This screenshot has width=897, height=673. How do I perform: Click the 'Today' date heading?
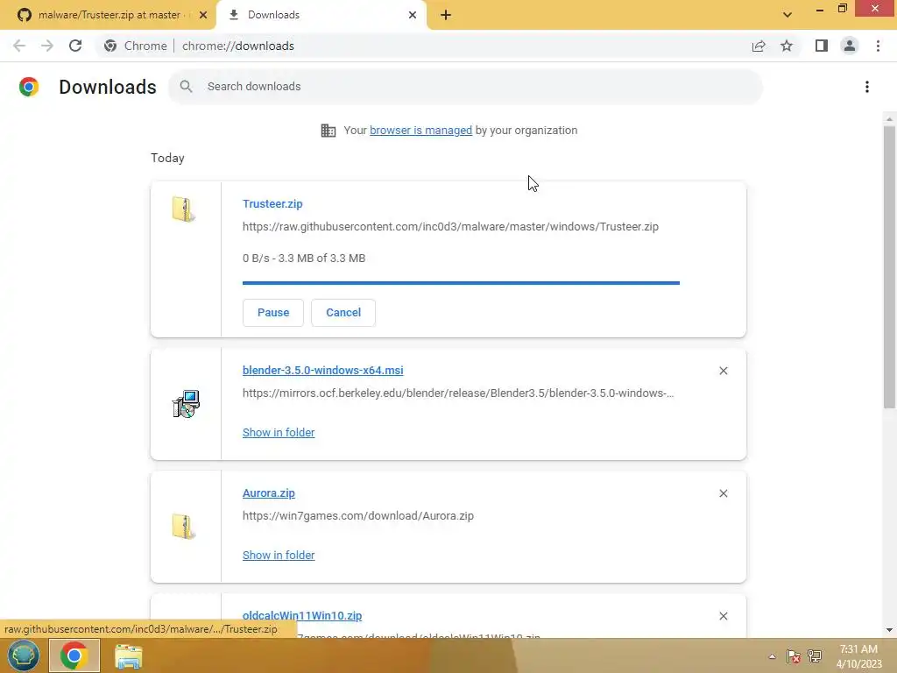pos(167,158)
